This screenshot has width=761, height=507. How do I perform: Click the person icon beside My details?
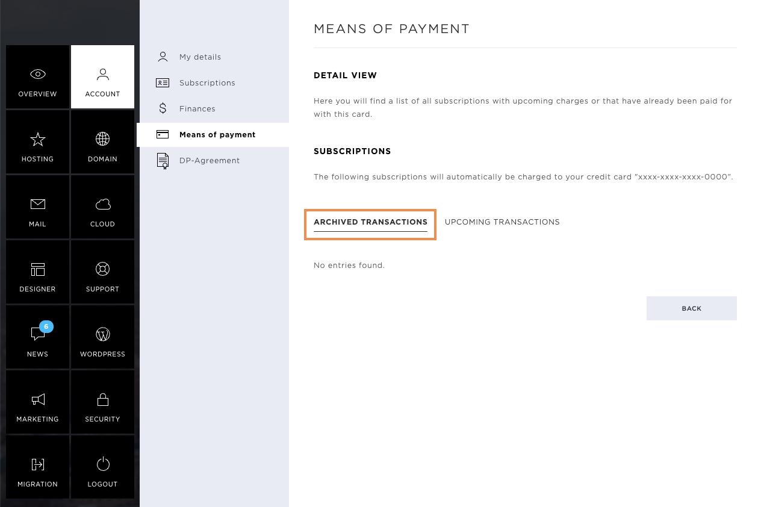point(163,57)
